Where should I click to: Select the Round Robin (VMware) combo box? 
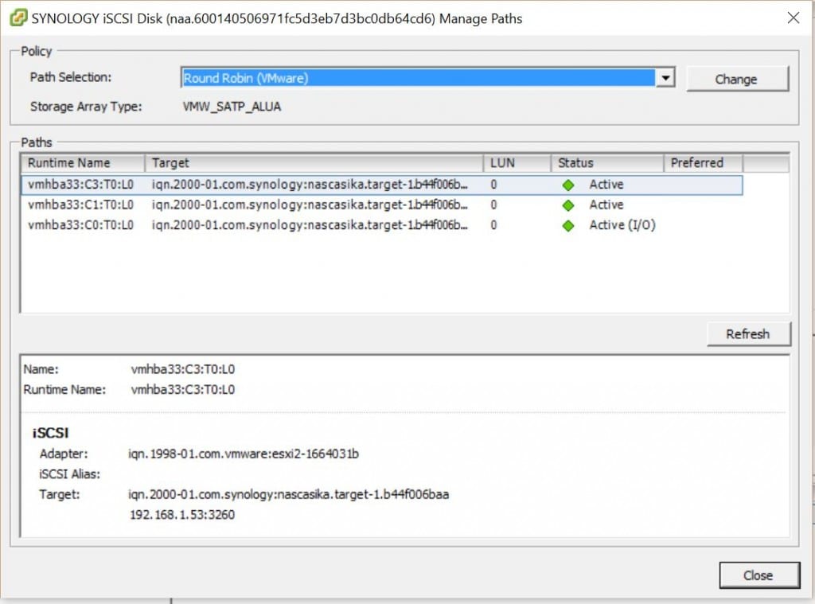(418, 78)
